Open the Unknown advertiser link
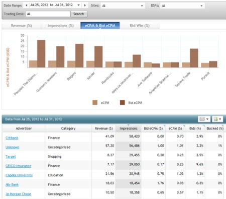The image size is (226, 199). pos(13,147)
